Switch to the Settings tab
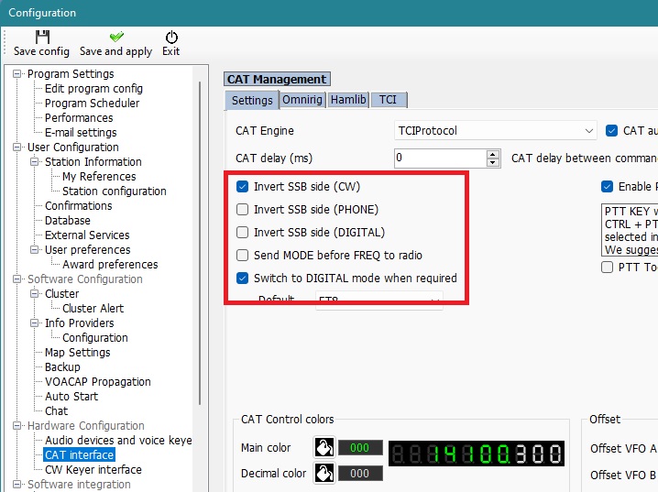The width and height of the screenshot is (658, 492). click(252, 100)
